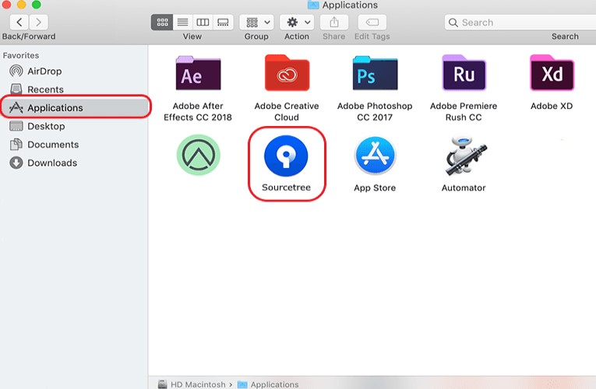Select Downloads in the sidebar
The height and width of the screenshot is (389, 596).
pyautogui.click(x=75, y=163)
